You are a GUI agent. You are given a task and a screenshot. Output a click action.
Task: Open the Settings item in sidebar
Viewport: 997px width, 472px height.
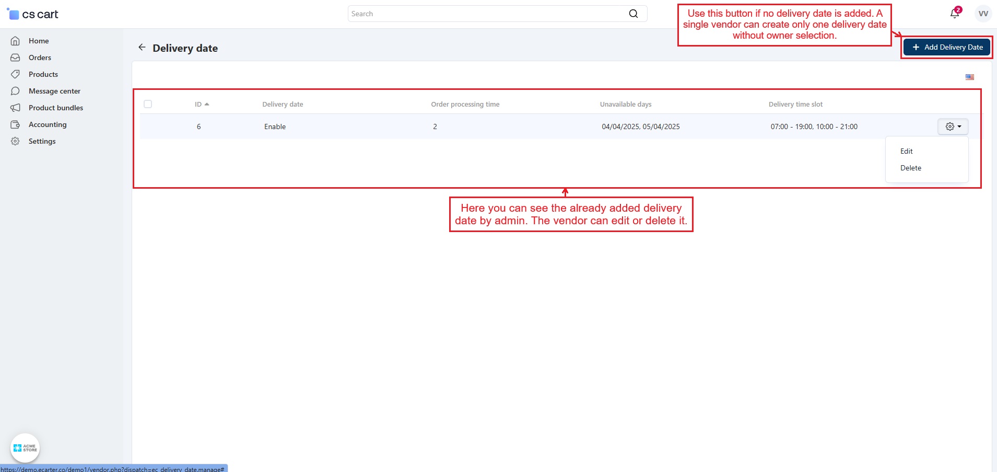pyautogui.click(x=42, y=141)
